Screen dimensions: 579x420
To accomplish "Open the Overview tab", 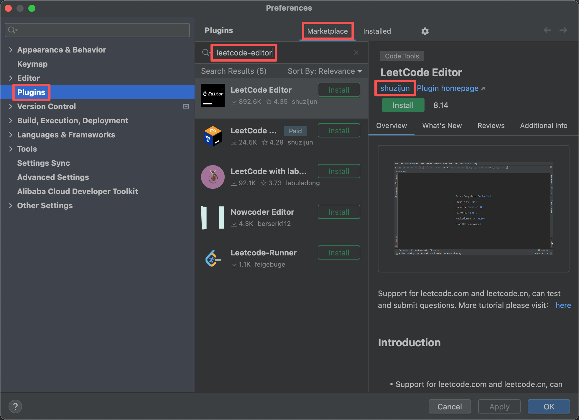I will click(391, 125).
